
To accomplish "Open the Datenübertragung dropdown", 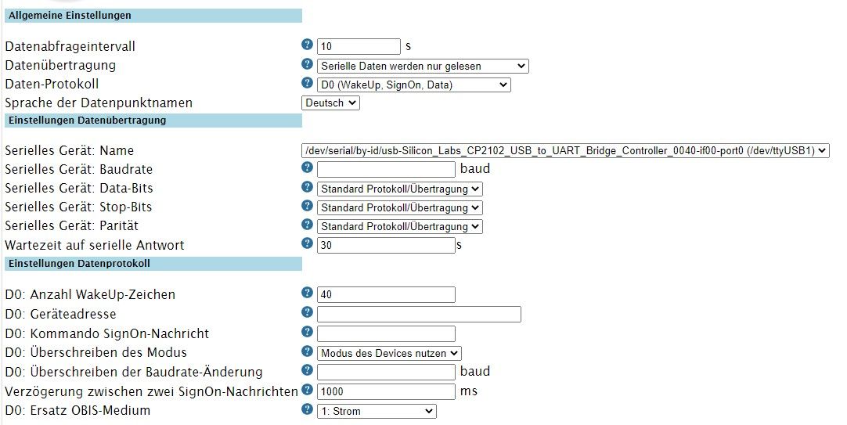I will pos(423,66).
